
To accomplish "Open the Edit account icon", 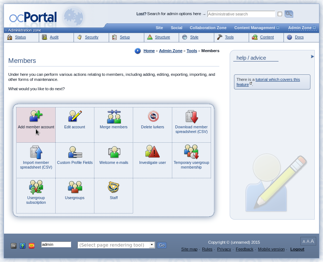I will (75, 116).
